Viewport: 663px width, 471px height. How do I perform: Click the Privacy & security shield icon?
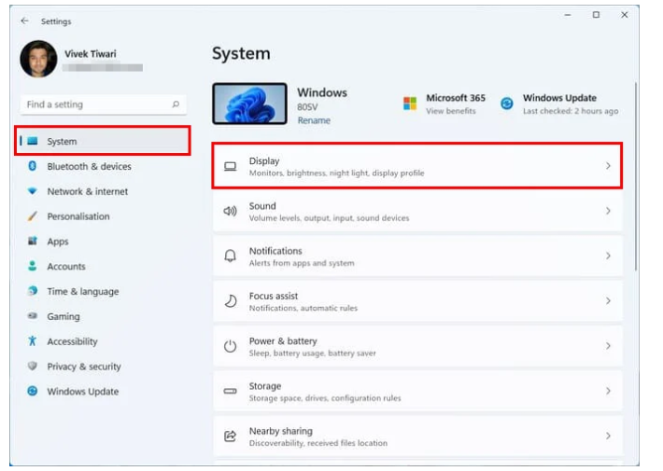coord(32,366)
